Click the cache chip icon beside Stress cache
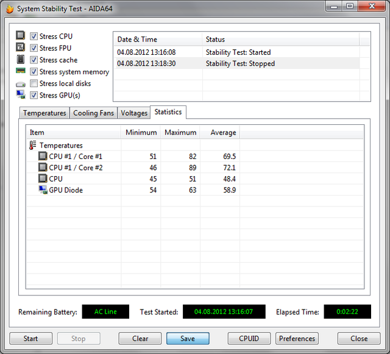 point(20,59)
